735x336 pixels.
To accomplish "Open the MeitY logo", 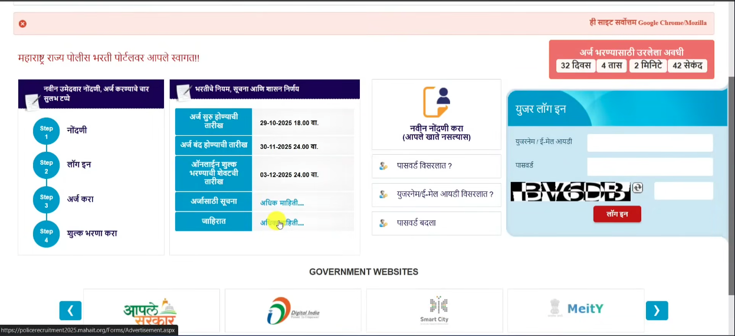I will [576, 308].
